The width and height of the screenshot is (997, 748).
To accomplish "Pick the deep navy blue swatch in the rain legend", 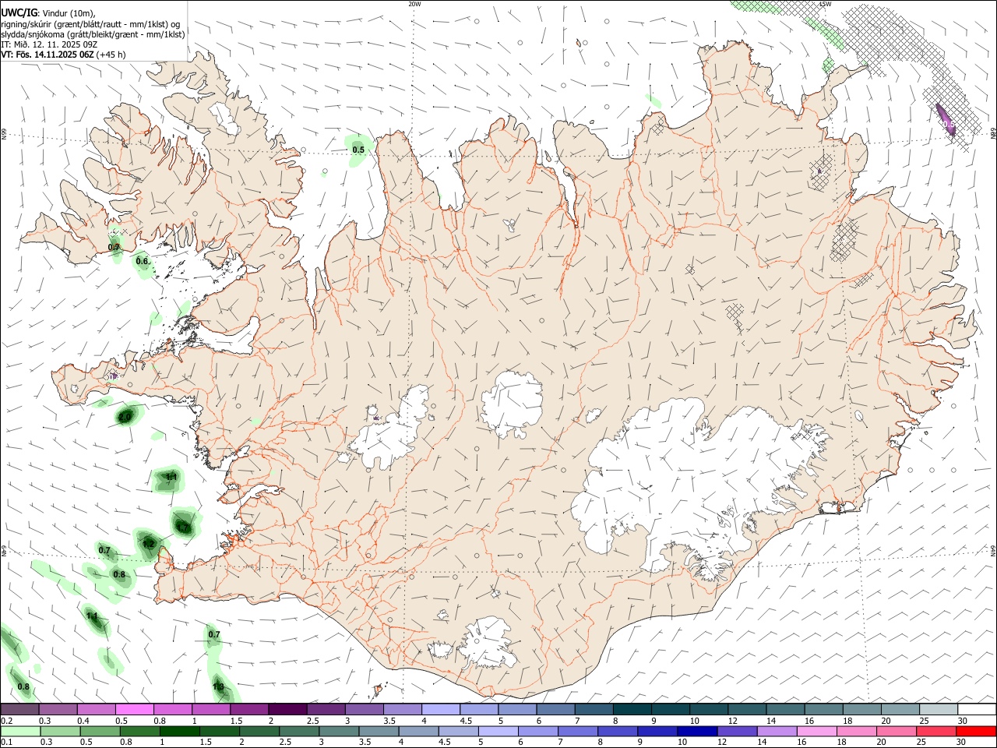I will [x=696, y=732].
